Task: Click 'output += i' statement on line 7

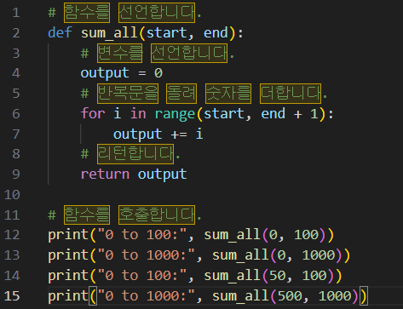Action: point(158,134)
